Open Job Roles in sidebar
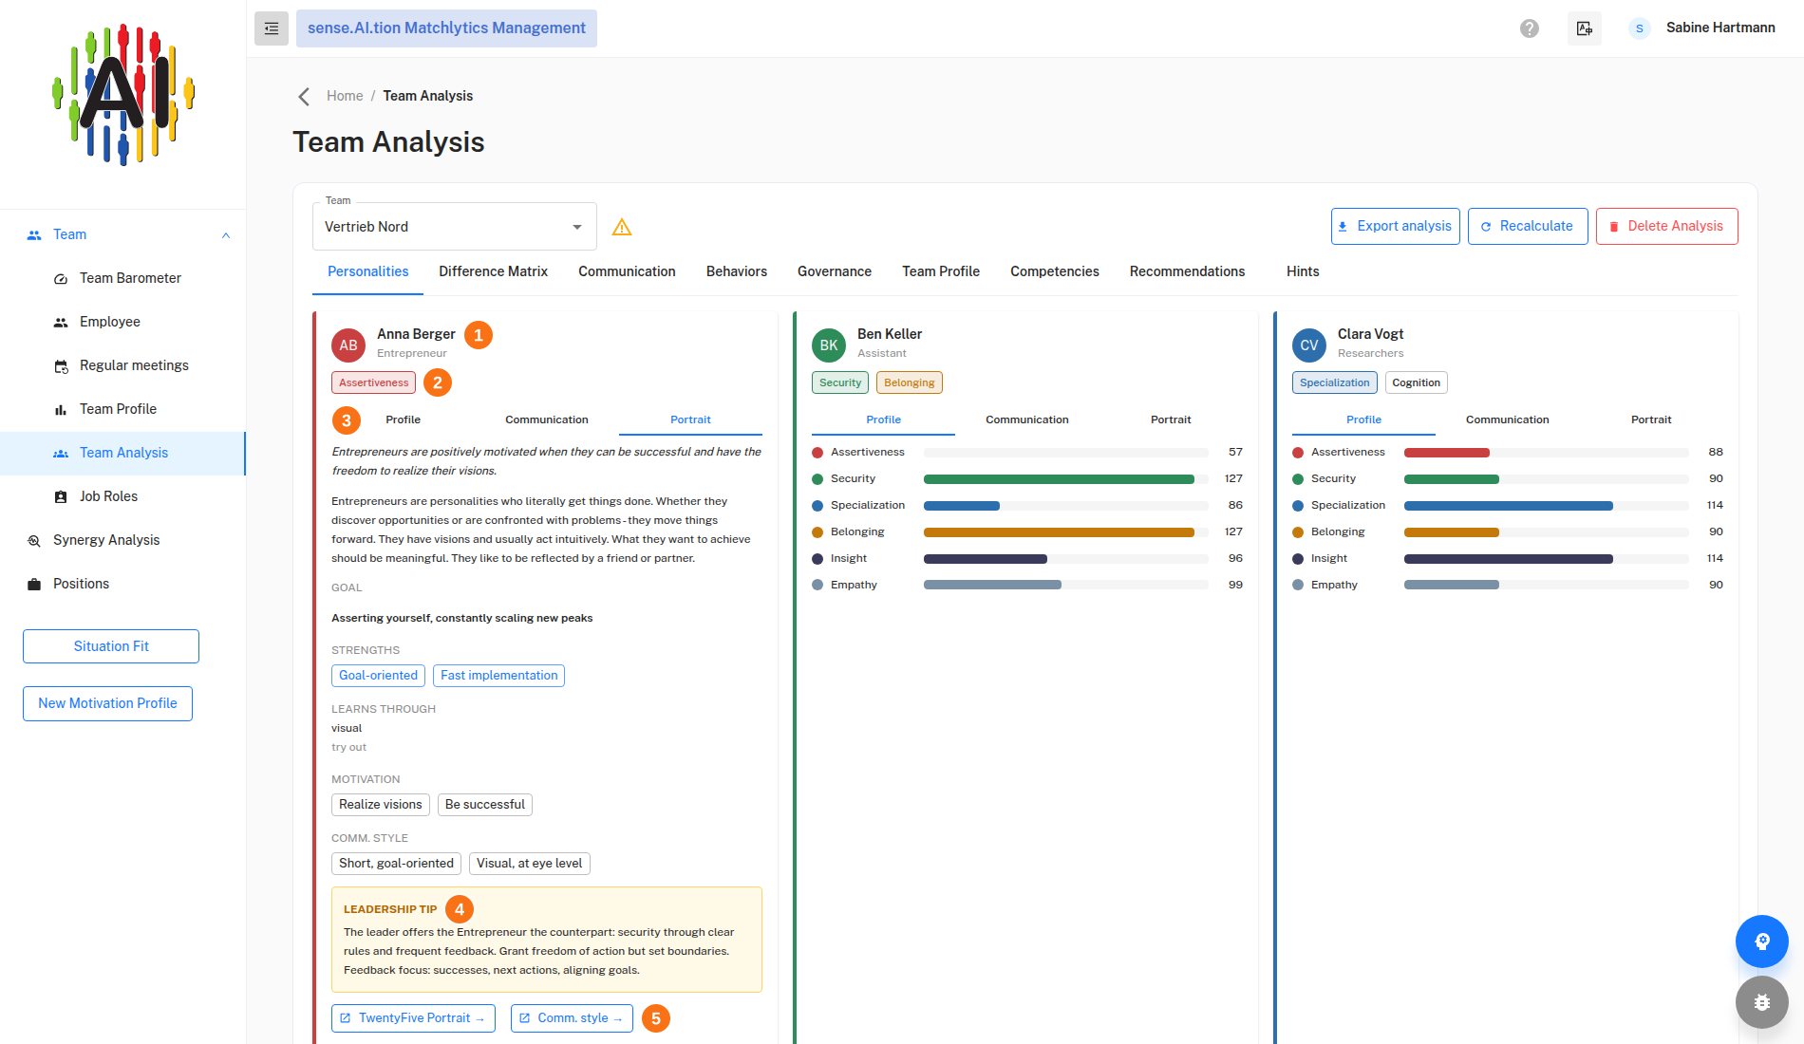Image resolution: width=1804 pixels, height=1044 pixels. [123, 496]
